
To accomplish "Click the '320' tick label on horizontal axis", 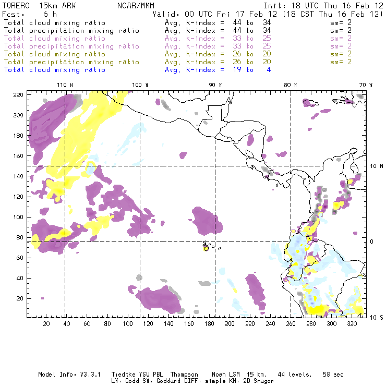I will pyautogui.click(x=352, y=324).
